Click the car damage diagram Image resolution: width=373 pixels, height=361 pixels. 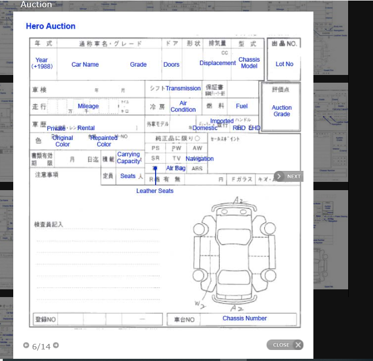pos(235,254)
